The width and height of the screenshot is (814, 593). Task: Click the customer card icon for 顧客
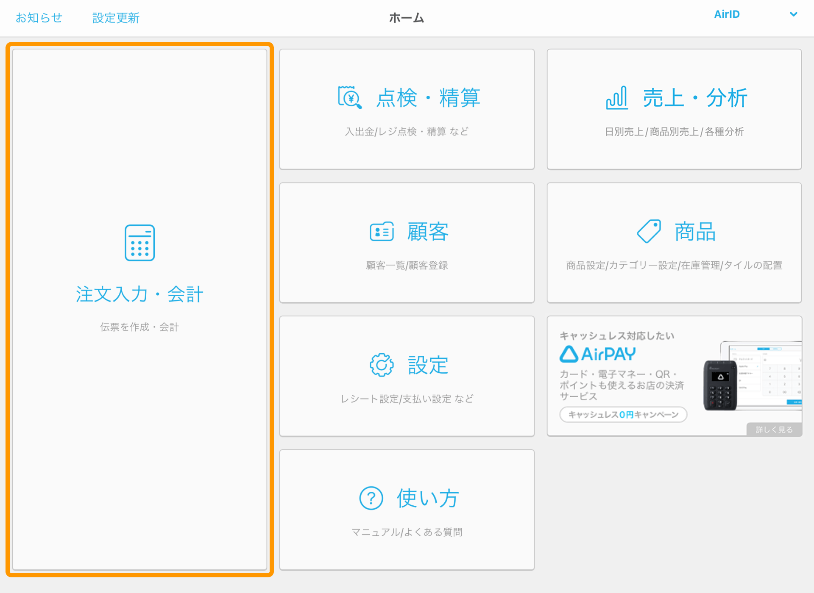point(382,232)
